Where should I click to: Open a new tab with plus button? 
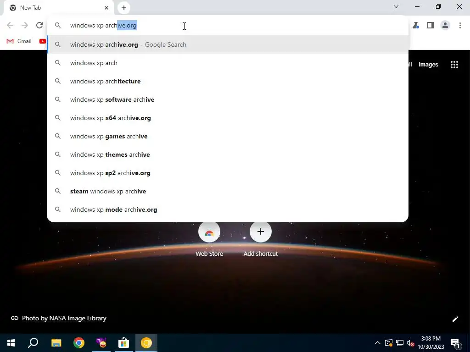point(124,8)
